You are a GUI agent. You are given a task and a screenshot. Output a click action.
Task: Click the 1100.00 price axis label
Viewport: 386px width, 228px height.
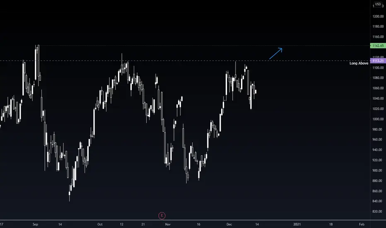pos(378,68)
